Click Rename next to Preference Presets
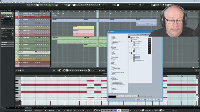200x112 pixels. pyautogui.click(x=128, y=96)
